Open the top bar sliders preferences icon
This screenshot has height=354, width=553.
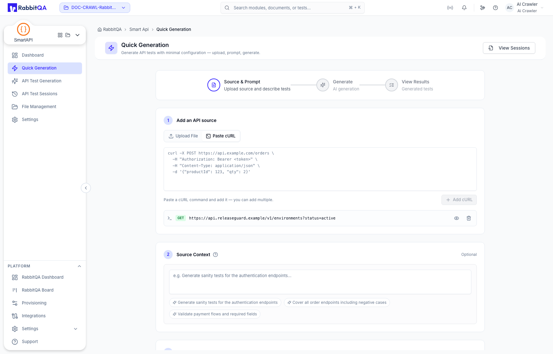[x=483, y=8]
